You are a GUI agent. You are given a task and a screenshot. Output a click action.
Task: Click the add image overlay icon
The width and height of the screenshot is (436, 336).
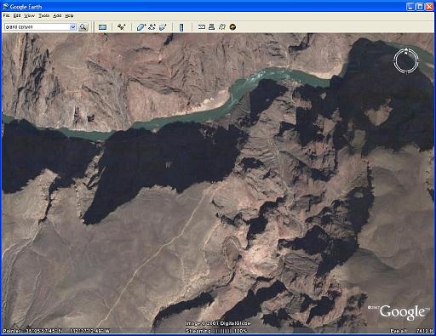point(163,27)
